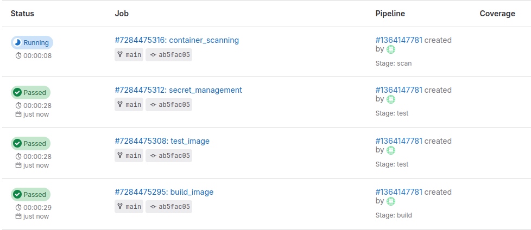Click main branch label for build_image
The image size is (531, 230).
[129, 207]
